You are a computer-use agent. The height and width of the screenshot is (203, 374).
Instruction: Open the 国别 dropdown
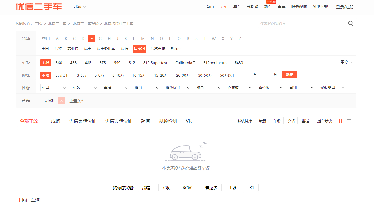(302, 88)
